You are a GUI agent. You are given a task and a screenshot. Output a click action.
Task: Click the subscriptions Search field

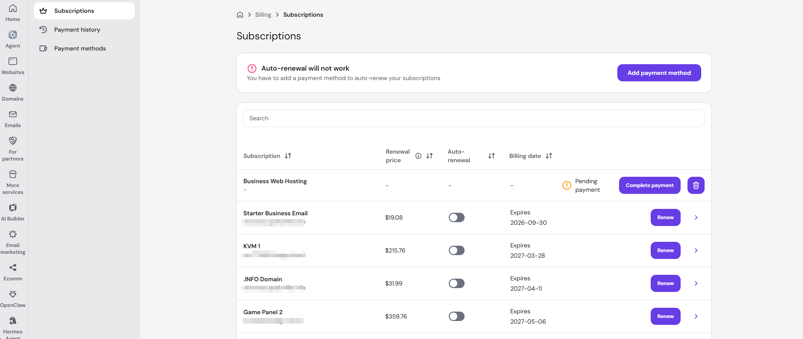(474, 118)
